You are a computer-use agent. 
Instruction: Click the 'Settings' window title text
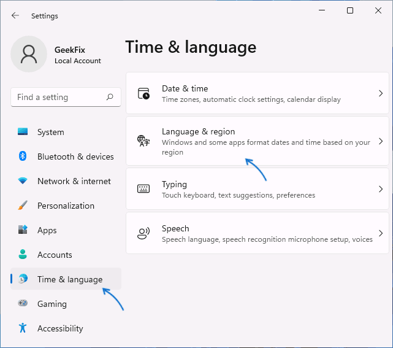[45, 16]
